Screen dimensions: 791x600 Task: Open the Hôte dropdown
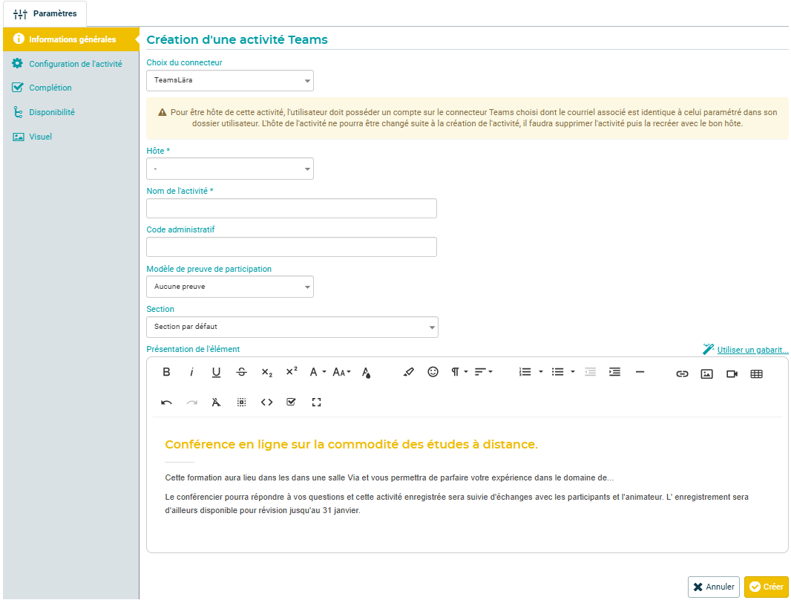[x=230, y=169]
